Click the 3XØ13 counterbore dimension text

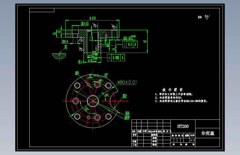(x=85, y=23)
